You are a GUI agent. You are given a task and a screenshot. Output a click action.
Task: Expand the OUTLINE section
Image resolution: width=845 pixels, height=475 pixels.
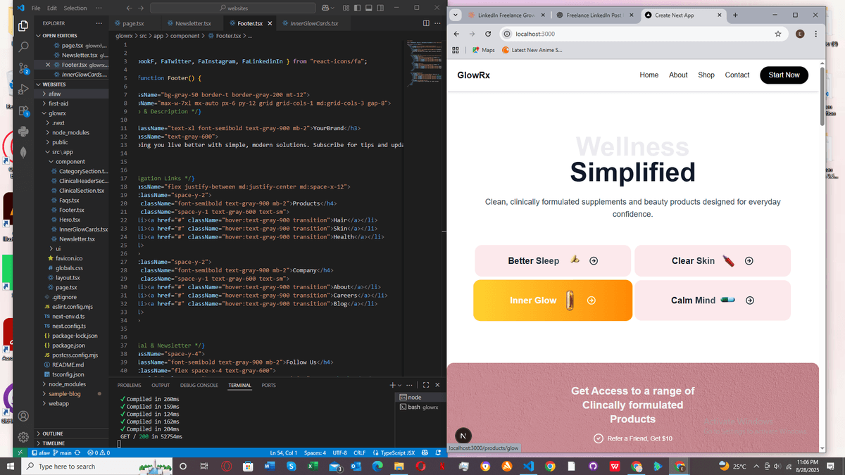53,433
